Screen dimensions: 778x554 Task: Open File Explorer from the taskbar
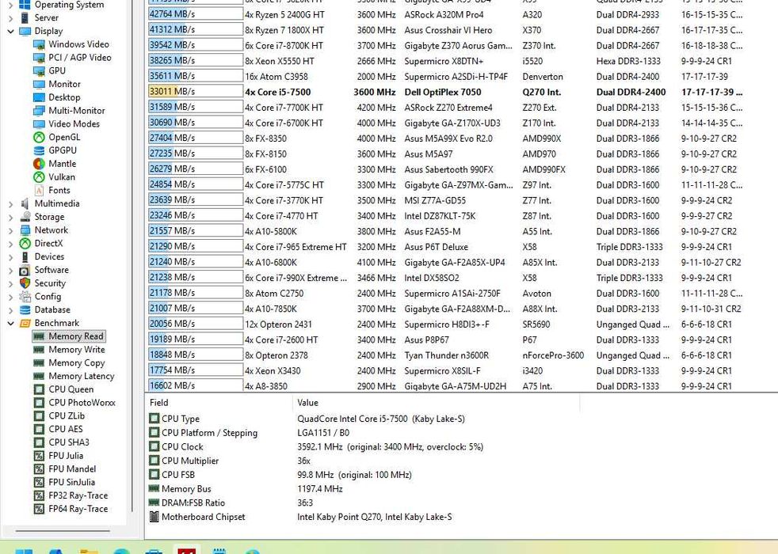pyautogui.click(x=88, y=551)
